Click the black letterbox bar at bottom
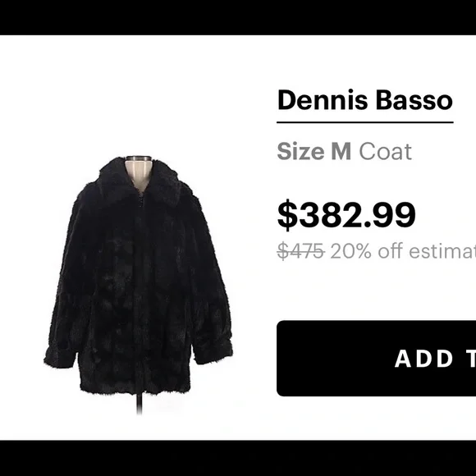The image size is (476, 476). click(238, 458)
